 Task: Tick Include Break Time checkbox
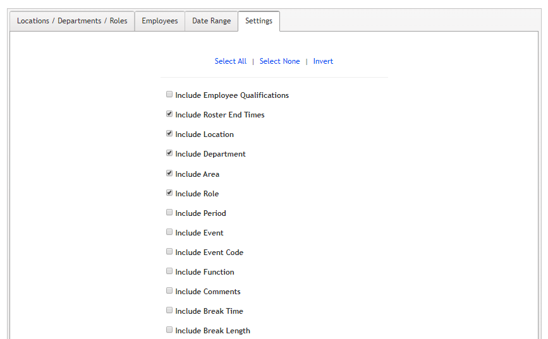[x=169, y=310]
